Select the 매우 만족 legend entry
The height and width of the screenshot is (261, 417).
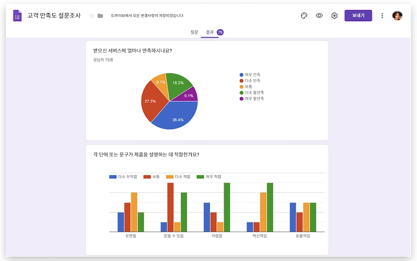point(250,75)
